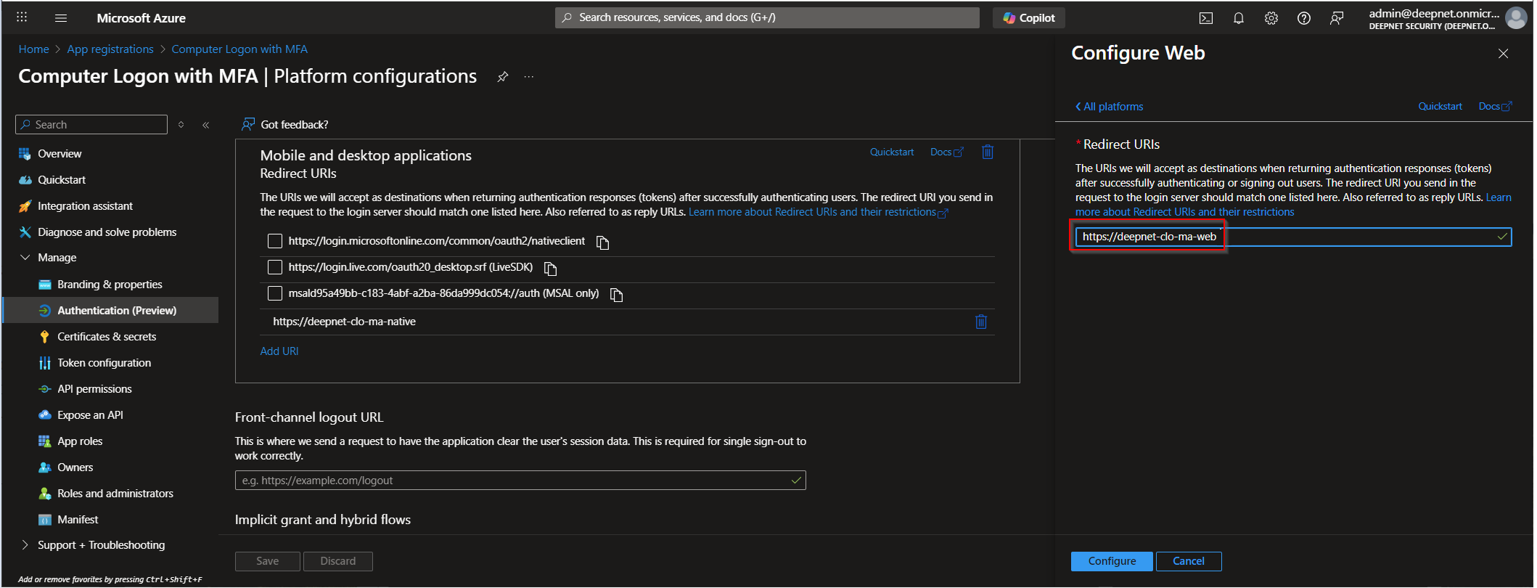Click the Copilot button
Viewport: 1537px width, 588px height.
tap(1028, 18)
